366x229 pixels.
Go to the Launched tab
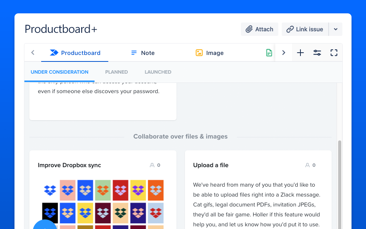click(x=158, y=72)
